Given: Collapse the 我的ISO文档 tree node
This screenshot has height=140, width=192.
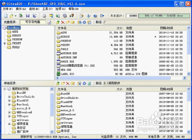Looking at the screenshot, I should pyautogui.click(x=5, y=89).
